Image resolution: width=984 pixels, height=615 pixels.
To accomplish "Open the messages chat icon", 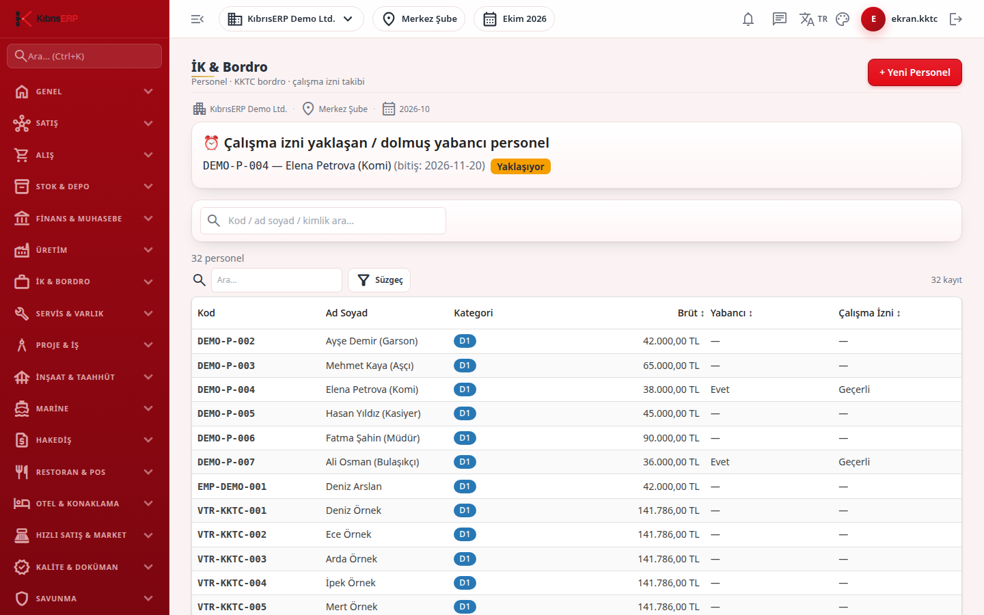I will click(780, 19).
